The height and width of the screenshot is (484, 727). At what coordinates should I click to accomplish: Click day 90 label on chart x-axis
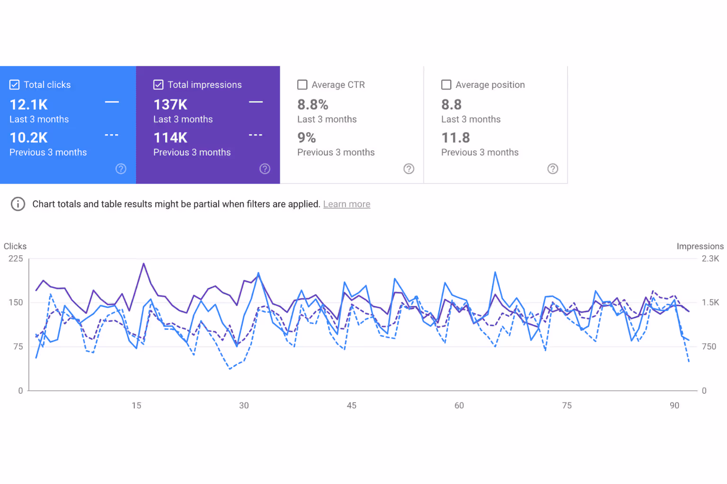coord(674,406)
